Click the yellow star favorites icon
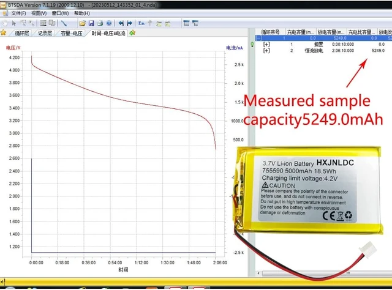Viewport: 392px width, 290px height. pyautogui.click(x=4, y=32)
